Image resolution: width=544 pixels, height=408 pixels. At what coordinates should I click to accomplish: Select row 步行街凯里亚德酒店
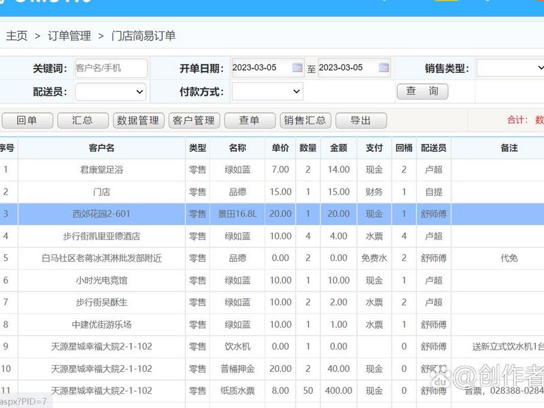pyautogui.click(x=272, y=236)
